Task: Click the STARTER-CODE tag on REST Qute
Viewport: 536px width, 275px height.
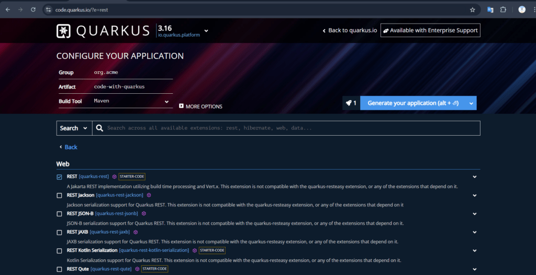Action: [155, 269]
